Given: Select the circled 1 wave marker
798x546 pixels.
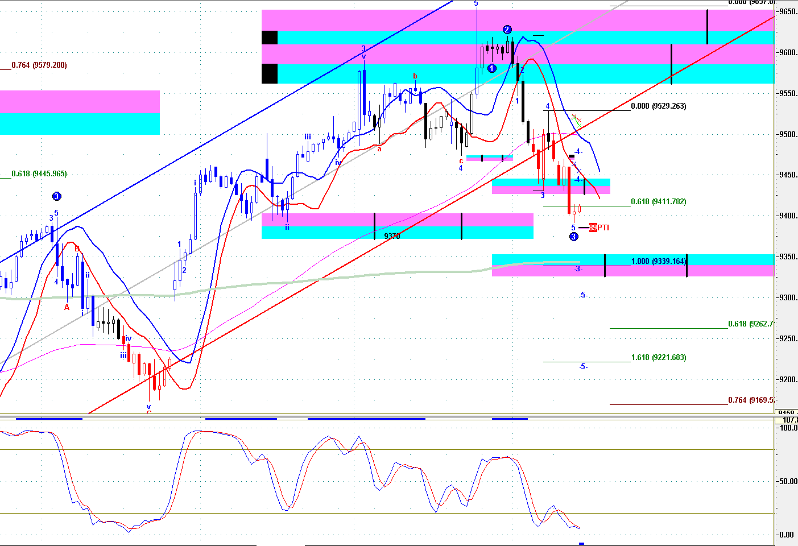Looking at the screenshot, I should 492,68.
